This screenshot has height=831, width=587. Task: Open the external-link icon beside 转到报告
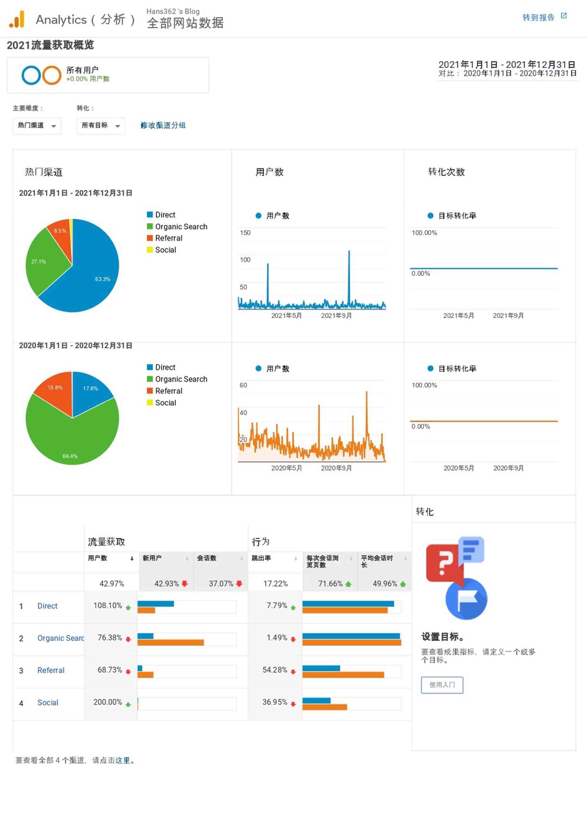point(563,16)
